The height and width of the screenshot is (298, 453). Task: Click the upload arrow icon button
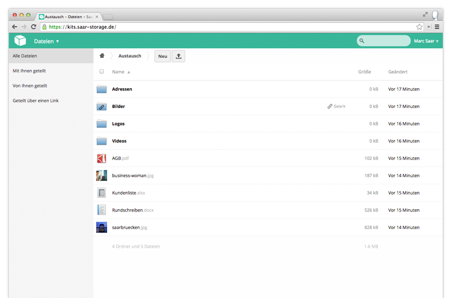click(x=178, y=56)
